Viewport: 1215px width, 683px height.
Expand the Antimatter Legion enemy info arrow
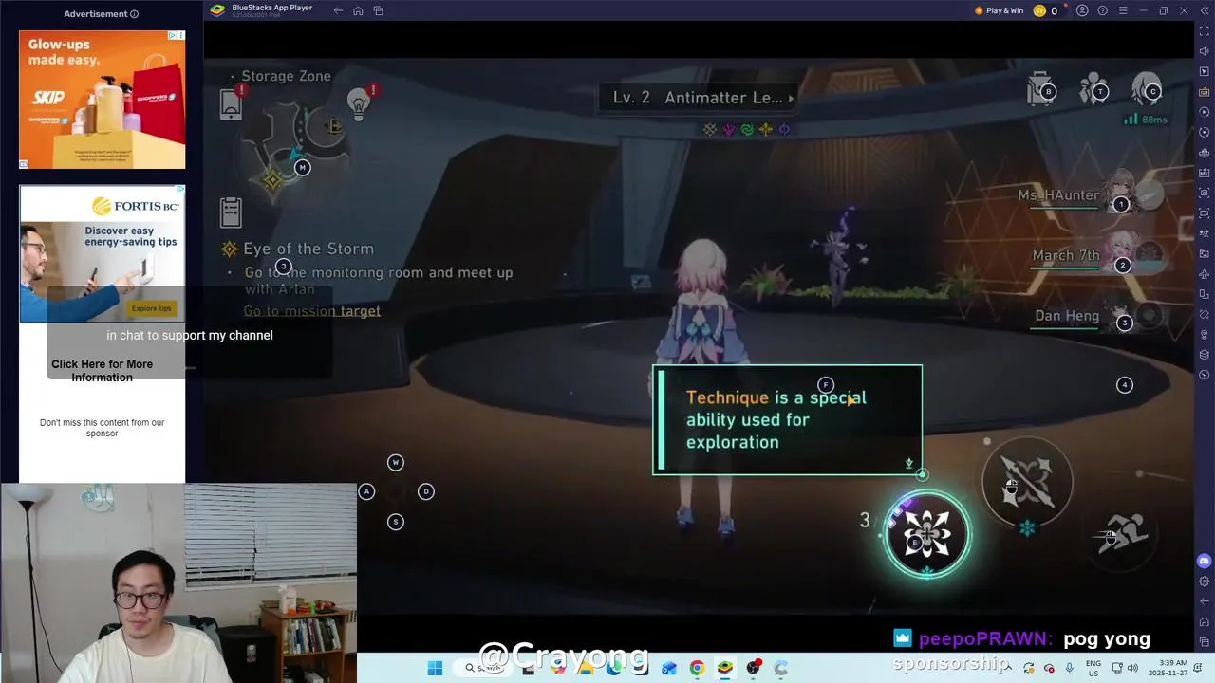tap(791, 98)
